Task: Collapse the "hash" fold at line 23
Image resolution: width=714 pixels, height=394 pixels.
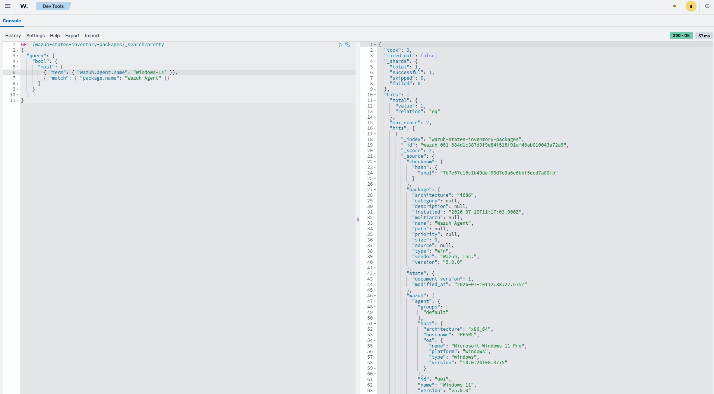Action: [375, 167]
